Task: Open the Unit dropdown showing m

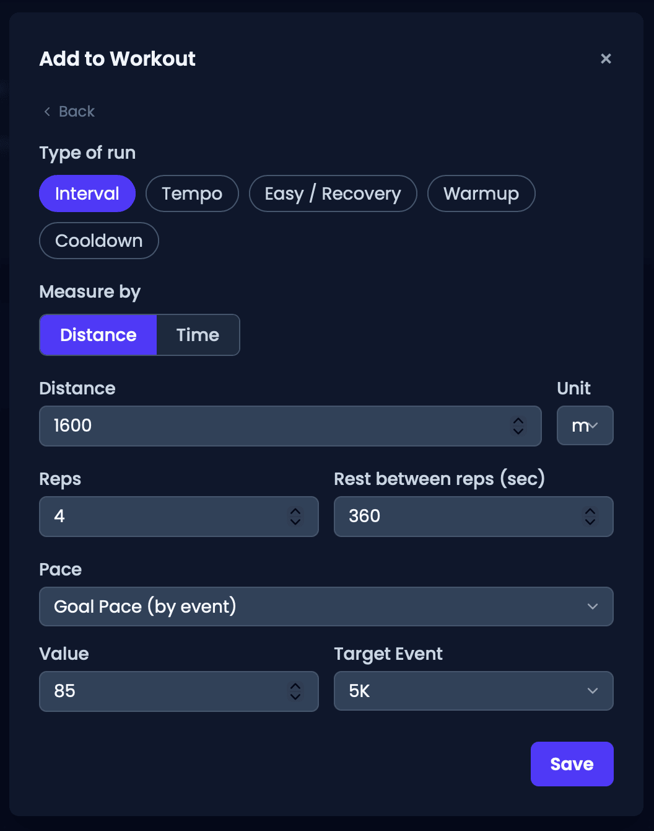Action: [585, 425]
